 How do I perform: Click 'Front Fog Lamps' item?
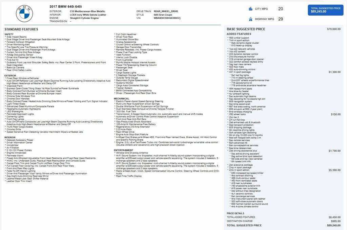point(15,119)
